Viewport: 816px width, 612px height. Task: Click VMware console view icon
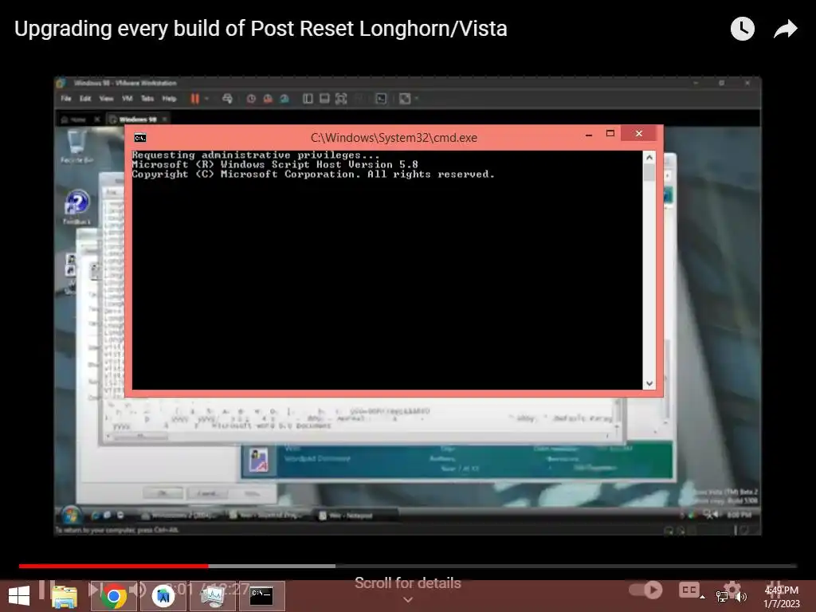click(x=381, y=99)
